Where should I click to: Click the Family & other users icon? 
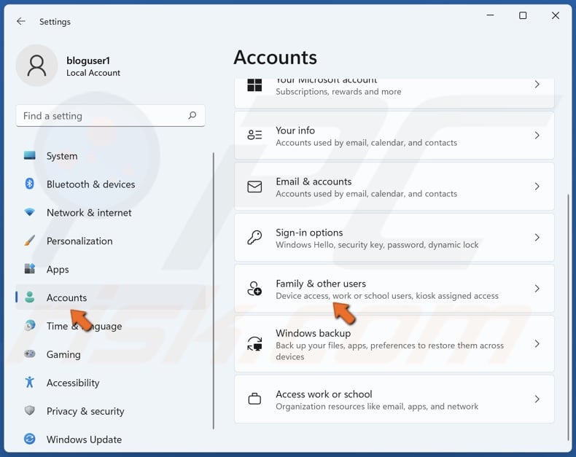[254, 289]
